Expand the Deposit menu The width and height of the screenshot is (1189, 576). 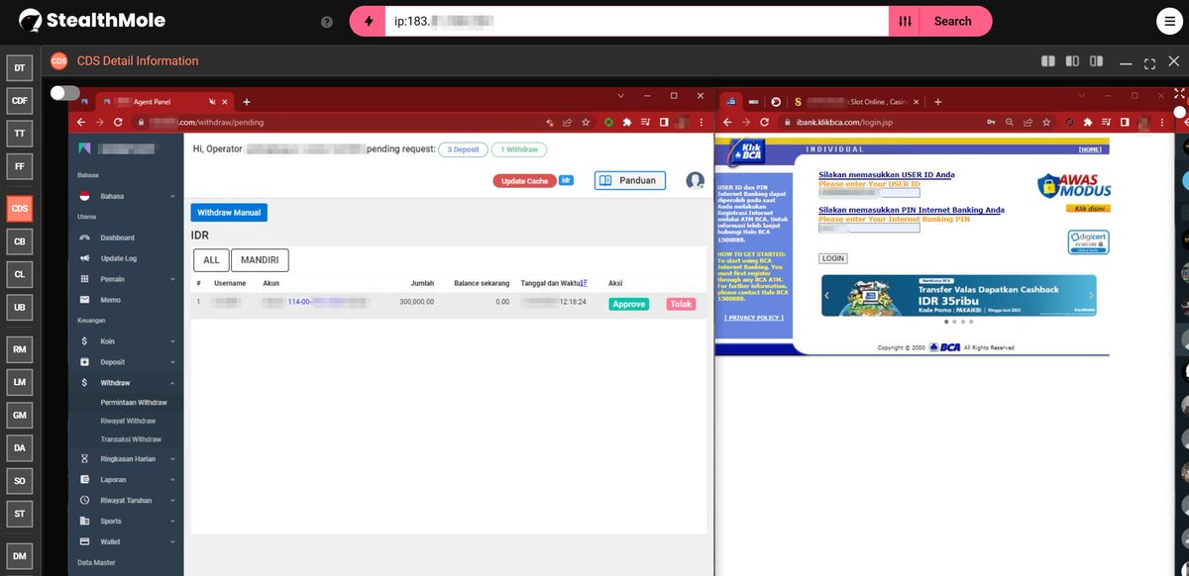click(126, 362)
